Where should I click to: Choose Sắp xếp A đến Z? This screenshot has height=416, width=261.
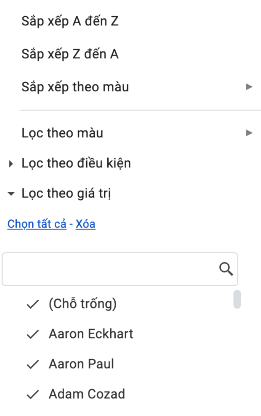70,21
